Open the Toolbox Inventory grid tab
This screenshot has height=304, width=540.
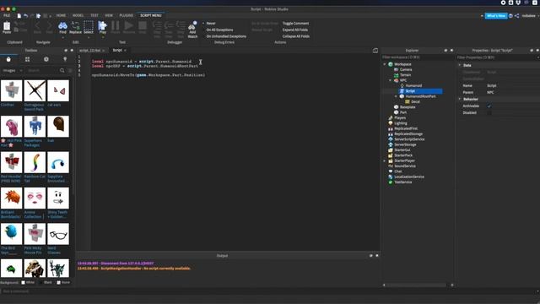pyautogui.click(x=27, y=59)
